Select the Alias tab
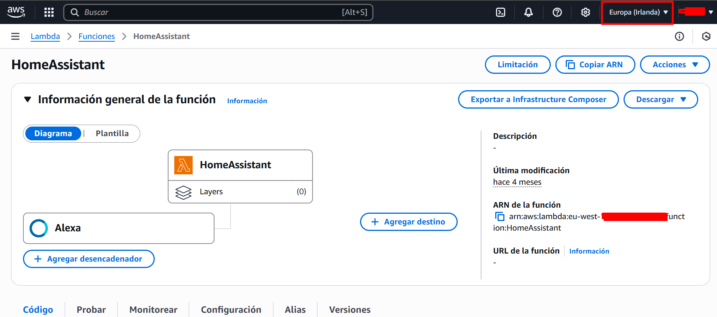 tap(295, 310)
